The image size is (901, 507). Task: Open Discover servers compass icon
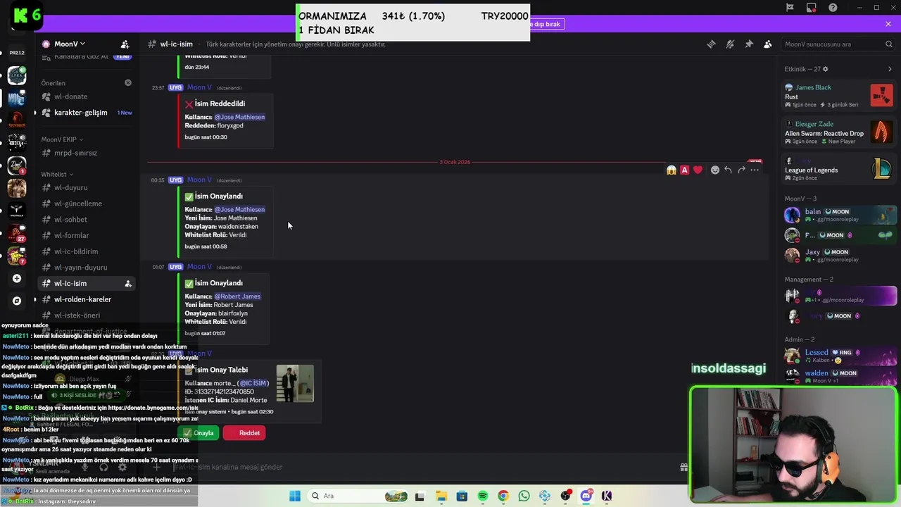click(x=17, y=301)
